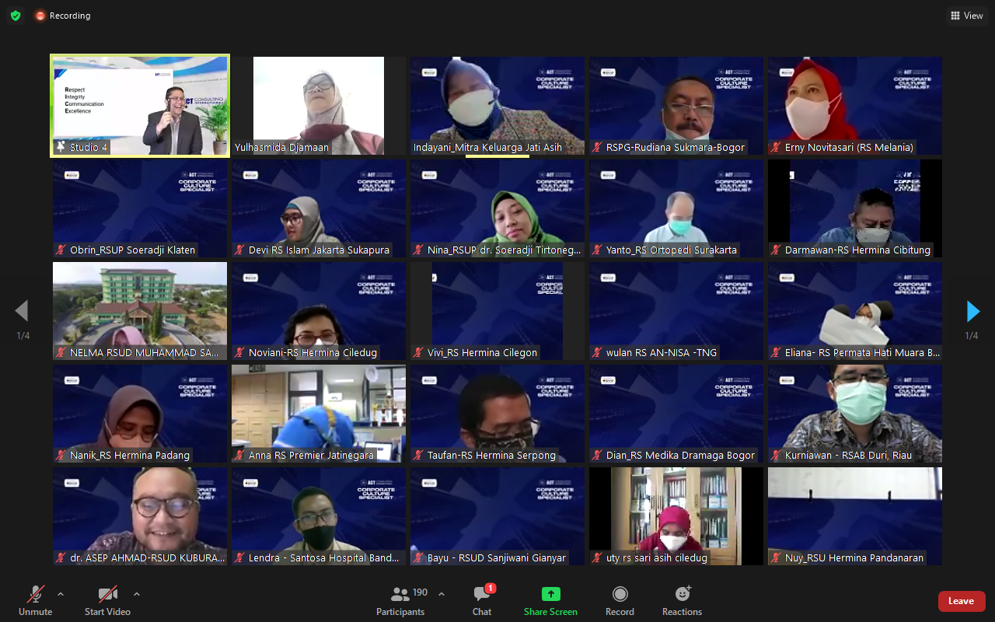995x622 pixels.
Task: Turn on camera with Start Video
Action: pyautogui.click(x=107, y=595)
